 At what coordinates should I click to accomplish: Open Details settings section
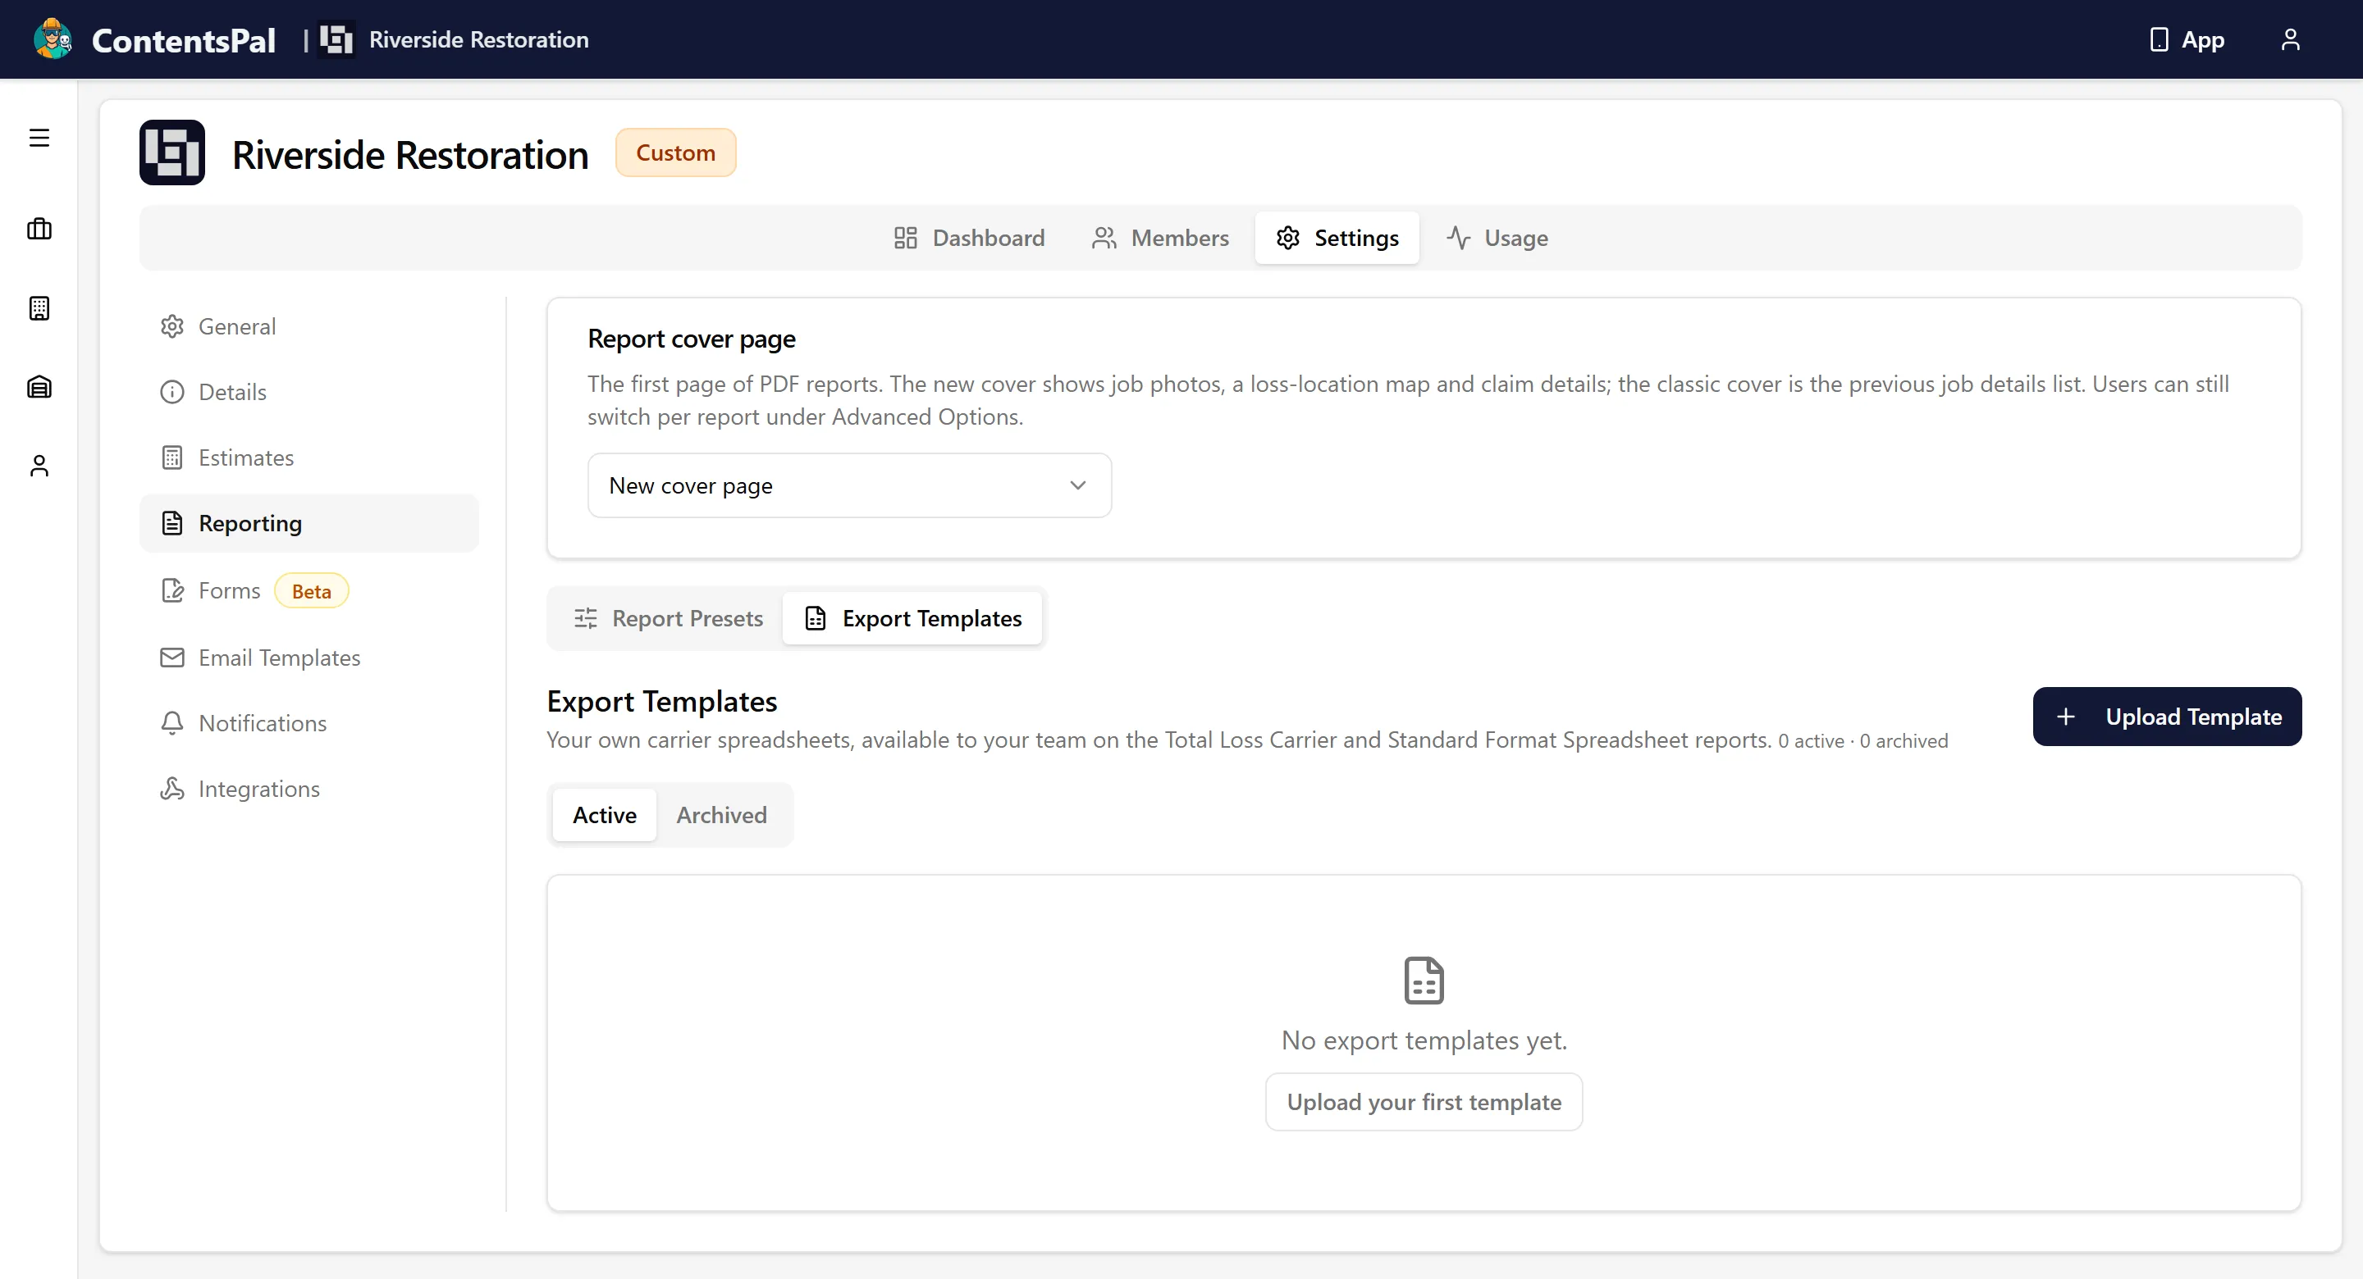[x=309, y=392]
